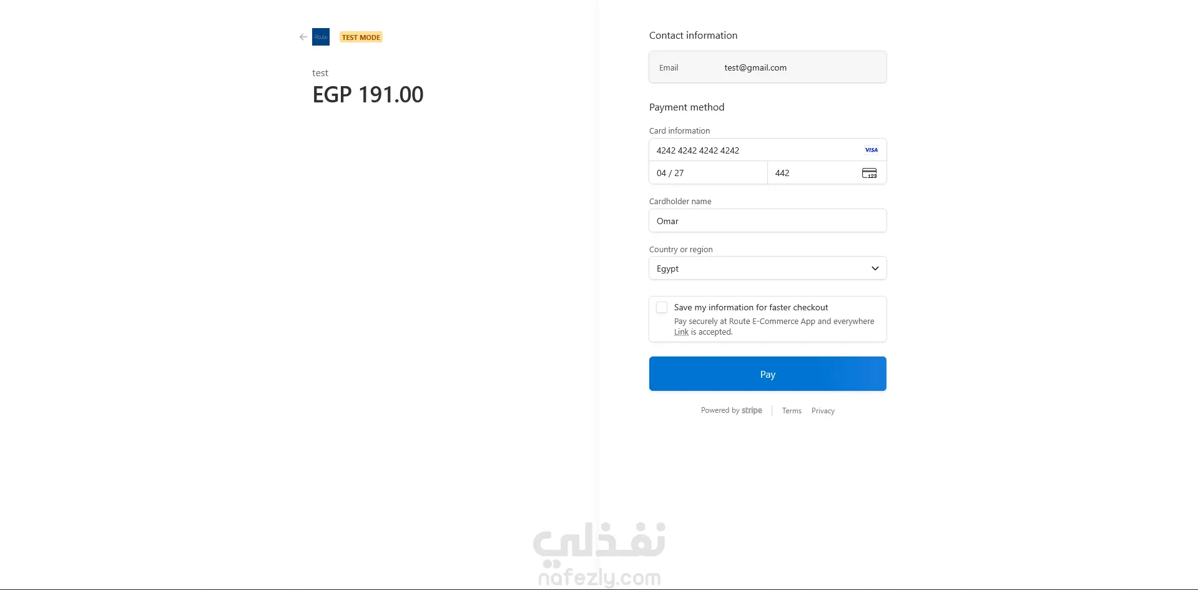Screen dimensions: 1198x590
Task: Open the Country or region dropdown
Action: tap(767, 268)
